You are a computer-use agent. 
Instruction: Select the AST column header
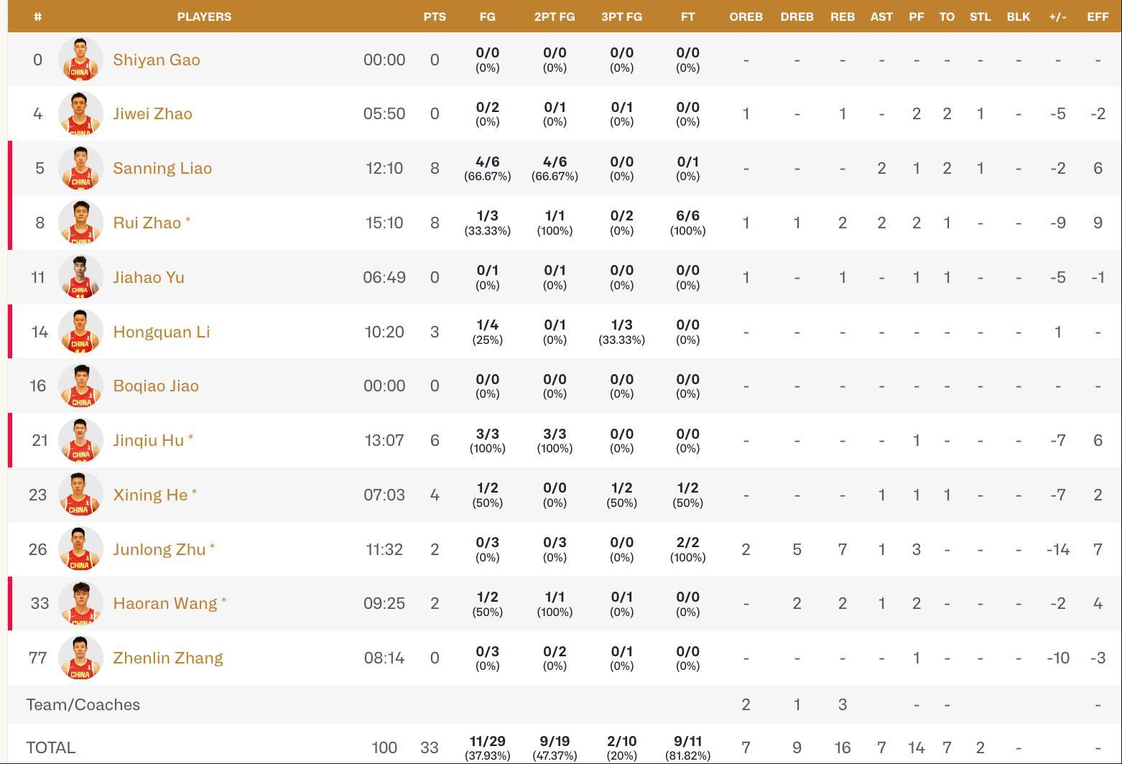point(881,17)
